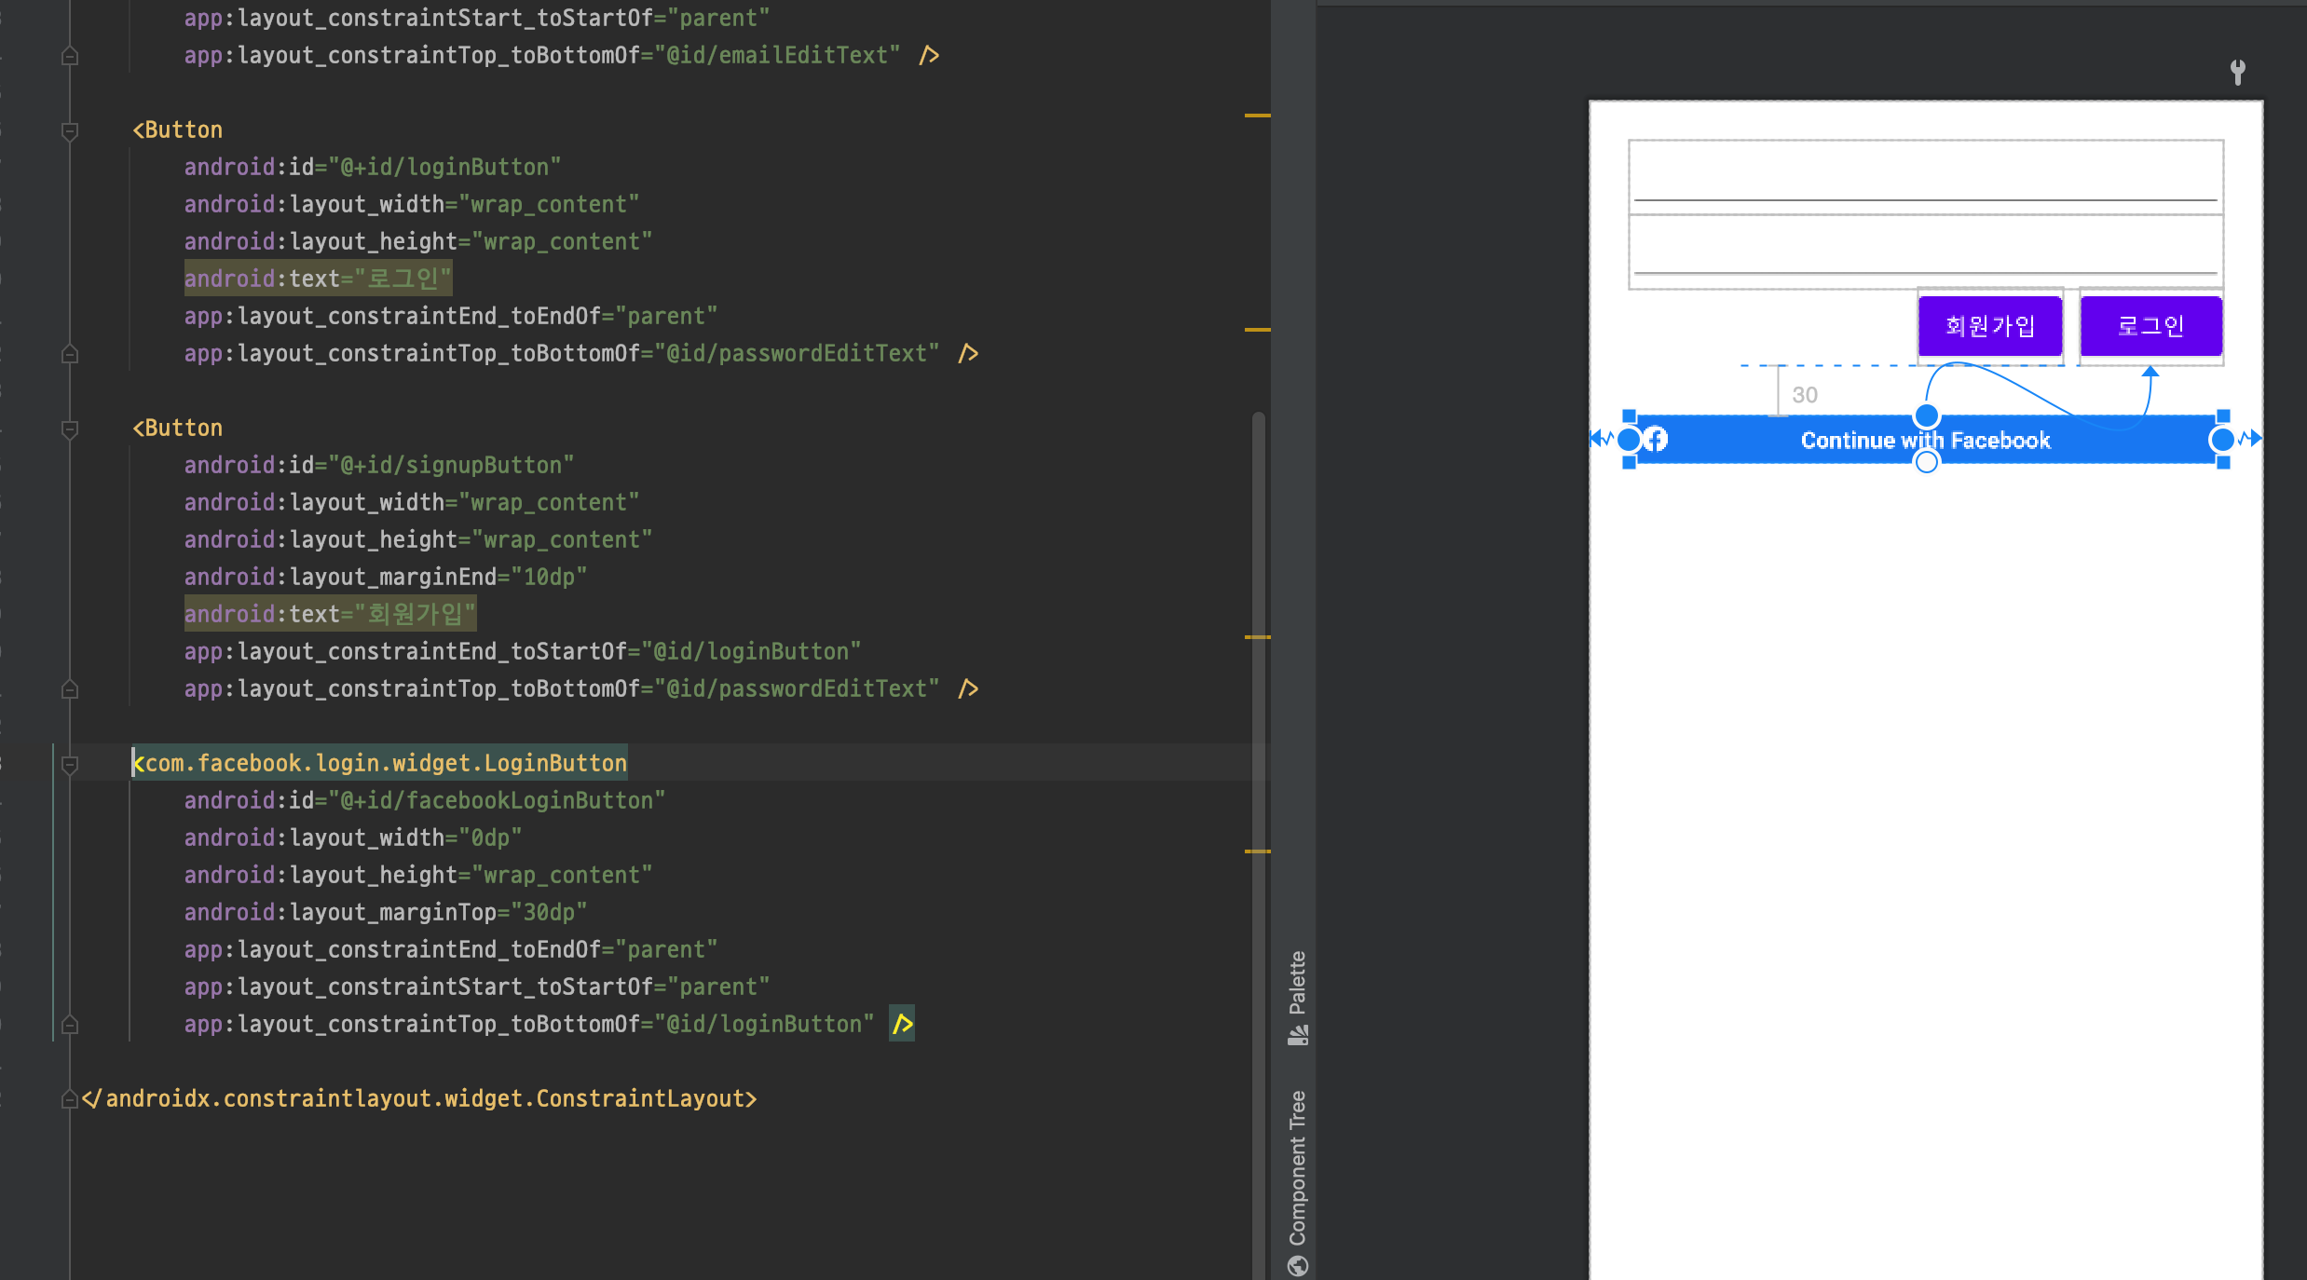Click the empty bottom constraint anchor circle
Image resolution: width=2307 pixels, height=1280 pixels.
pyautogui.click(x=1926, y=463)
